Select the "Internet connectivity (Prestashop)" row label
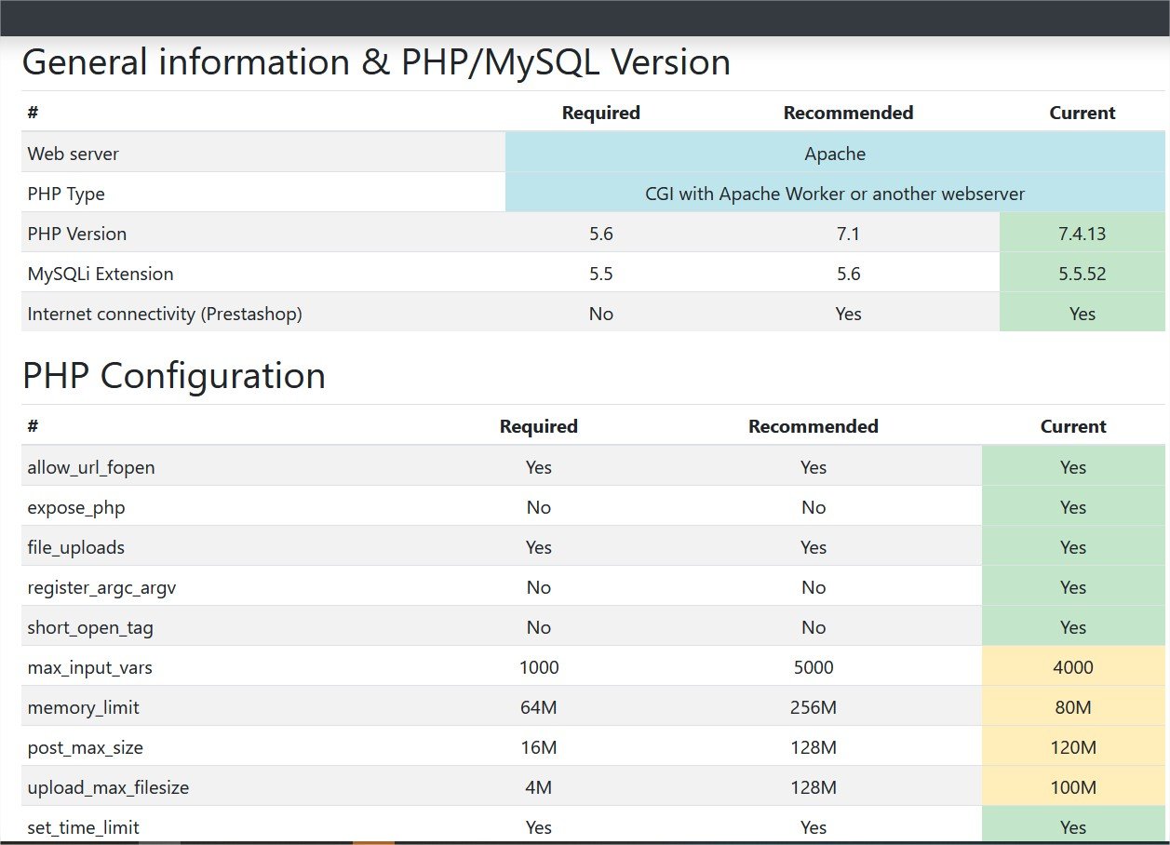The image size is (1170, 845). coord(165,314)
